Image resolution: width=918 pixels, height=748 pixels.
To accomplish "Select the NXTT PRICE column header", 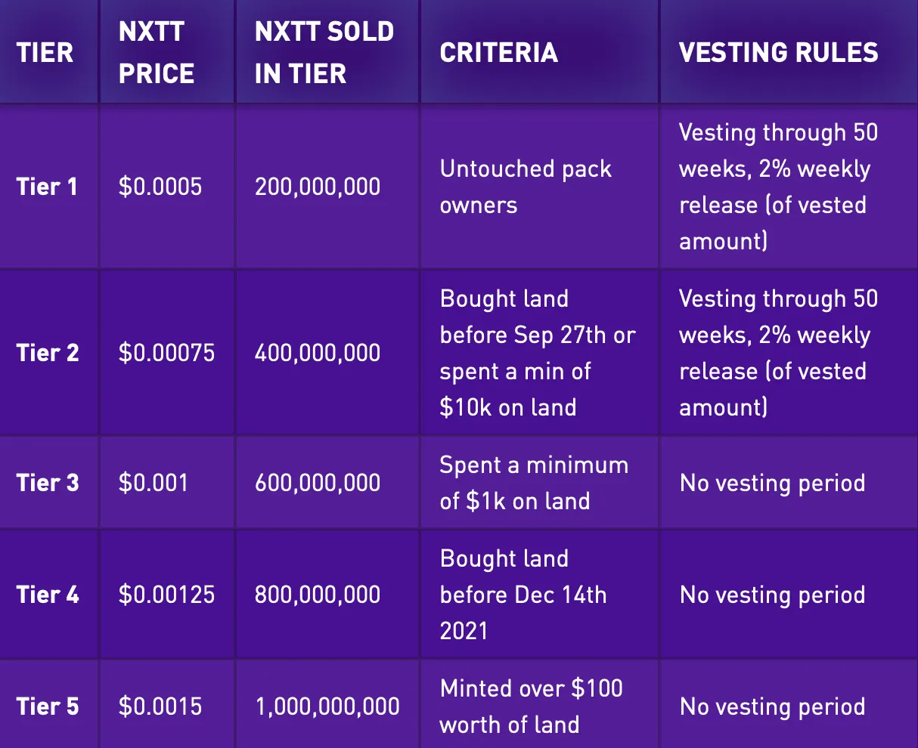I will [x=157, y=52].
